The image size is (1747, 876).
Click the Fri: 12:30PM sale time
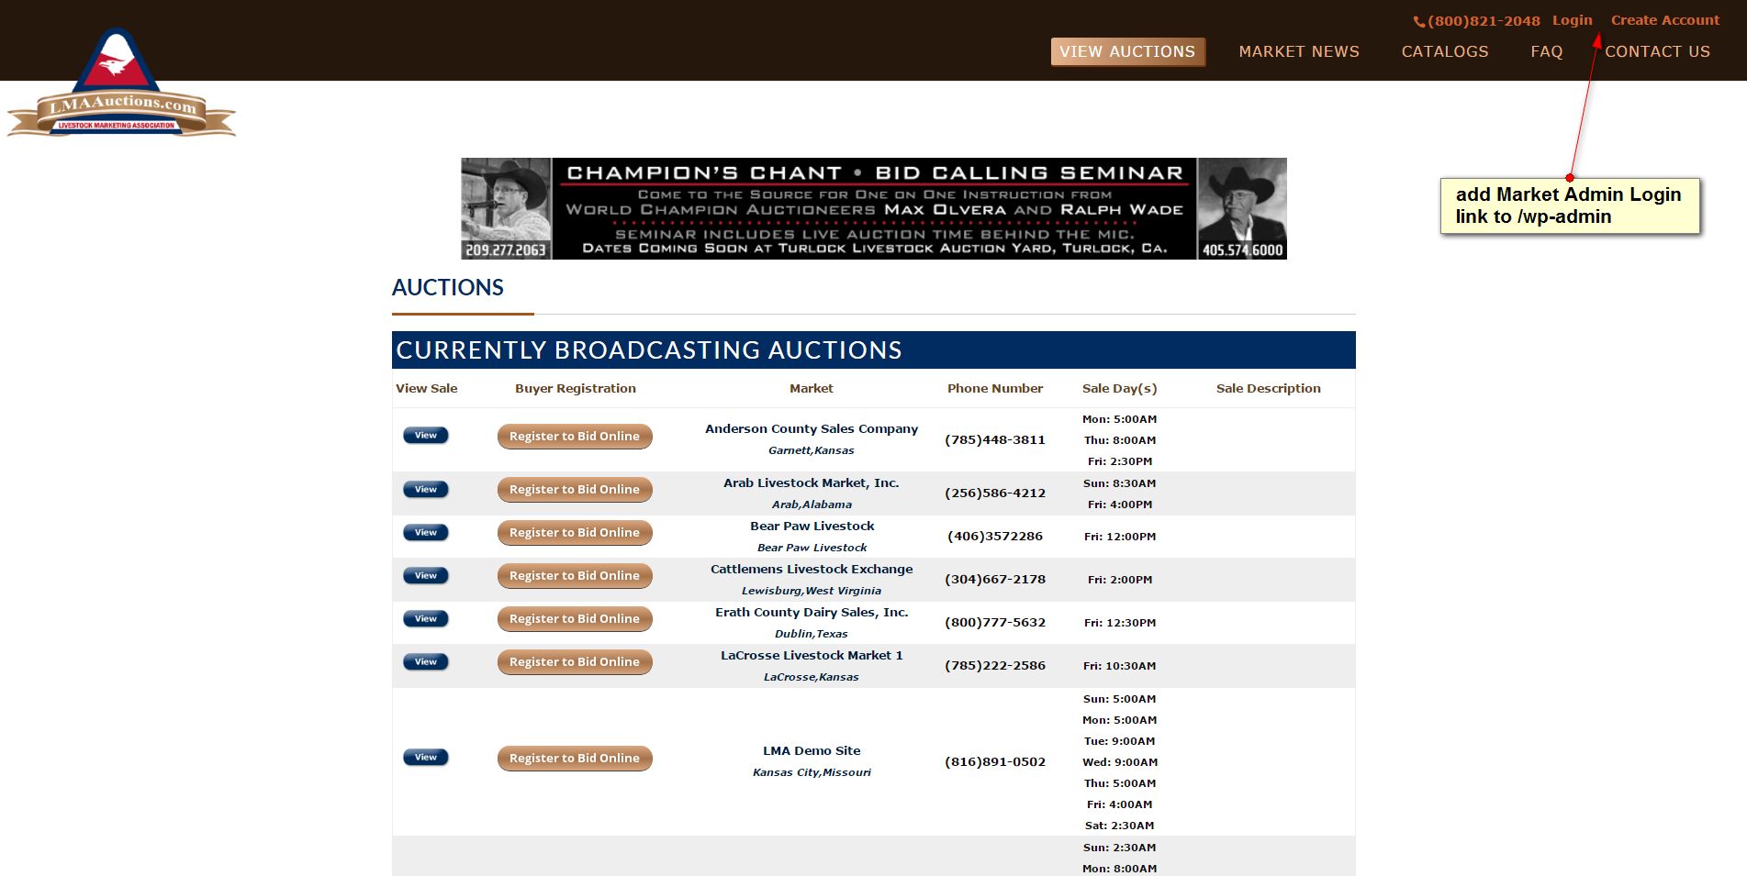pyautogui.click(x=1120, y=623)
